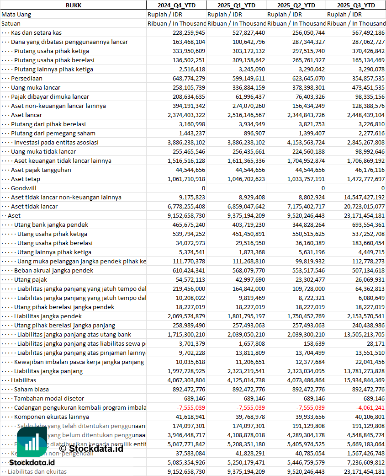The width and height of the screenshot is (386, 476).
Task: Click the Satuan row label
Action: point(11,23)
